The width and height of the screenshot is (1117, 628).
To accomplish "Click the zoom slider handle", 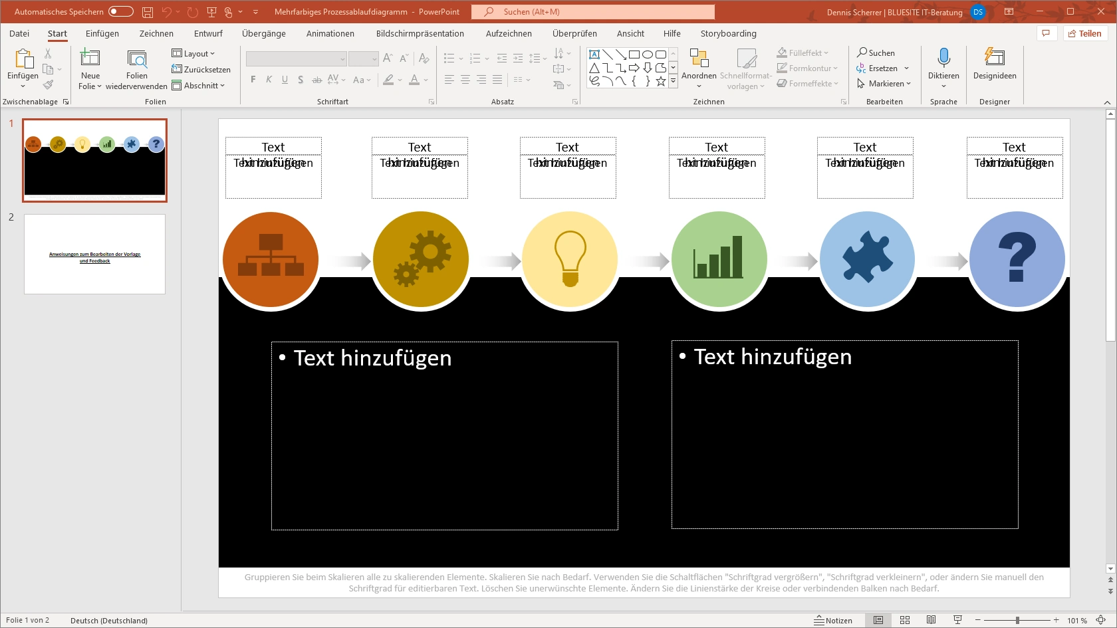I will click(1017, 620).
